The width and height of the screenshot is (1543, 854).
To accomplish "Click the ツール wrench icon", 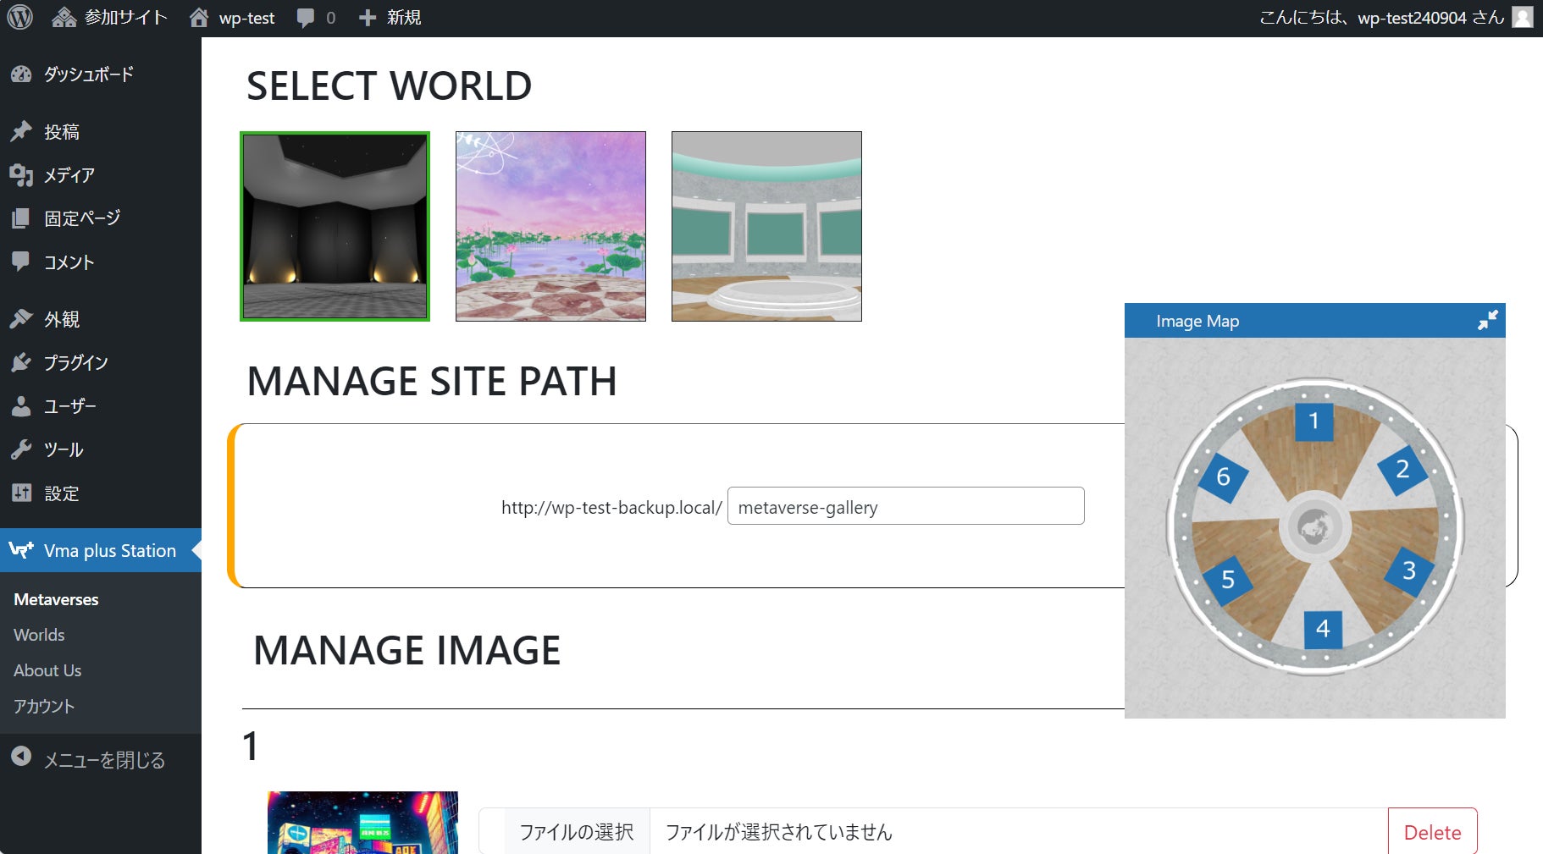I will coord(21,449).
